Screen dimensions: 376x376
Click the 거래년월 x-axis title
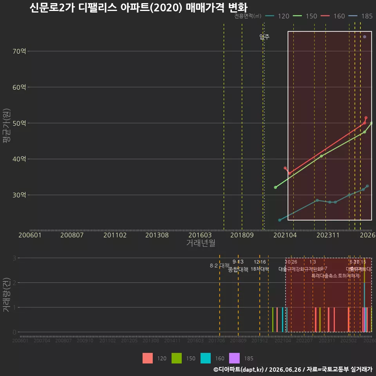(201, 243)
